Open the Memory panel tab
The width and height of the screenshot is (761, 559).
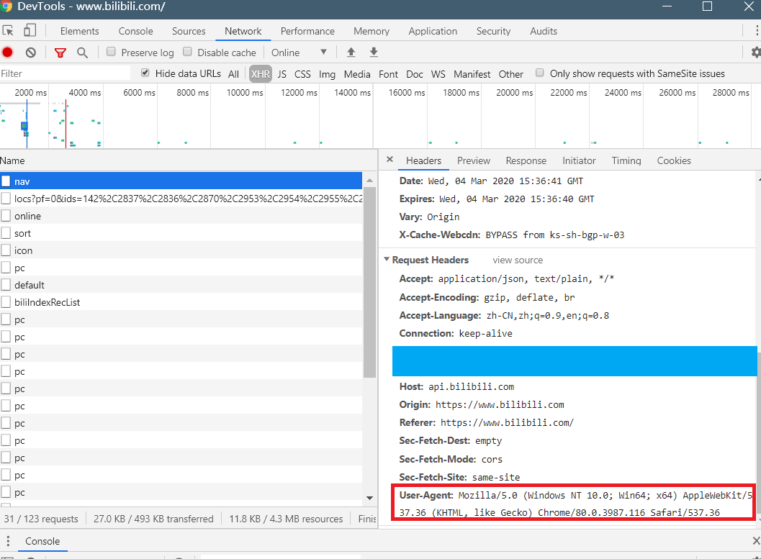pos(372,31)
